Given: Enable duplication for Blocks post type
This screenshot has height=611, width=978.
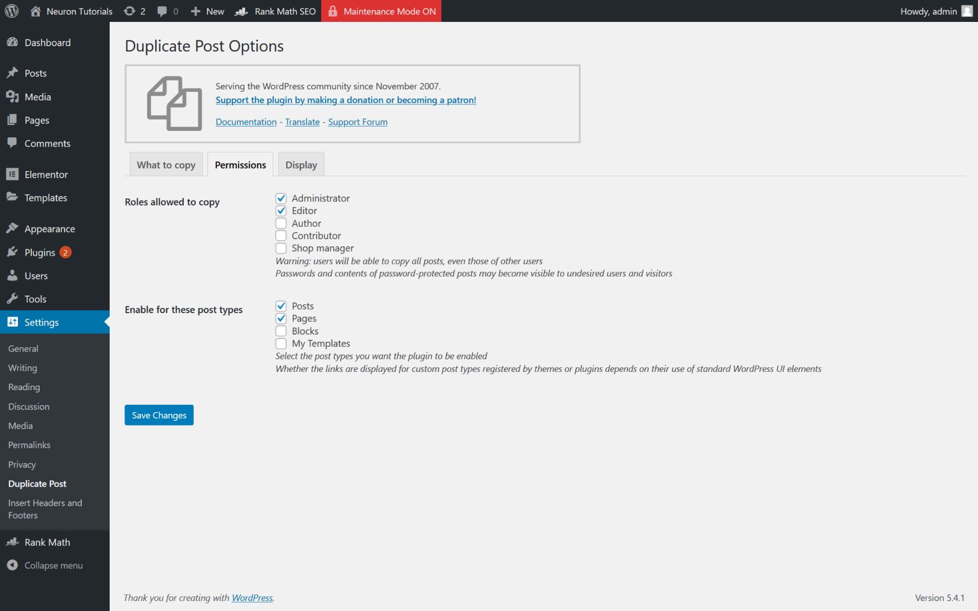Looking at the screenshot, I should pyautogui.click(x=281, y=331).
